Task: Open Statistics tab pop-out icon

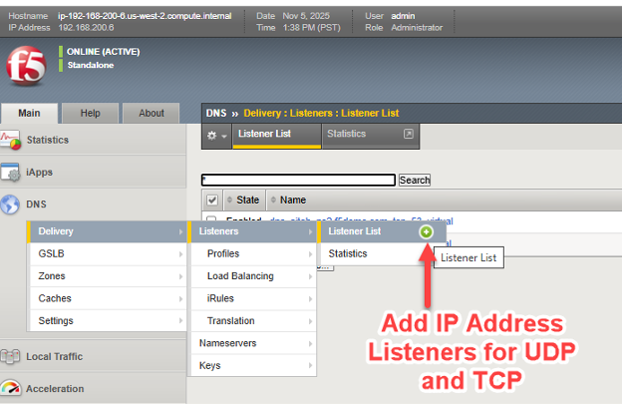Action: coord(409,134)
